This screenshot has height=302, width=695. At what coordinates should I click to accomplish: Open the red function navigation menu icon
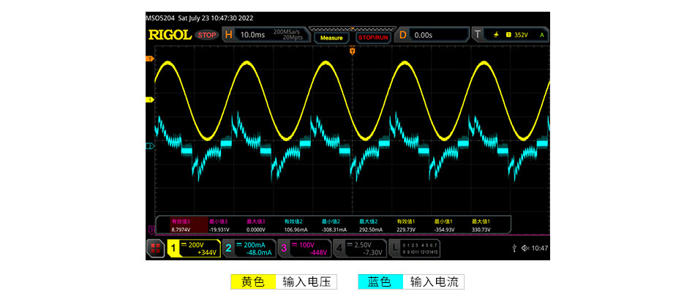click(156, 249)
